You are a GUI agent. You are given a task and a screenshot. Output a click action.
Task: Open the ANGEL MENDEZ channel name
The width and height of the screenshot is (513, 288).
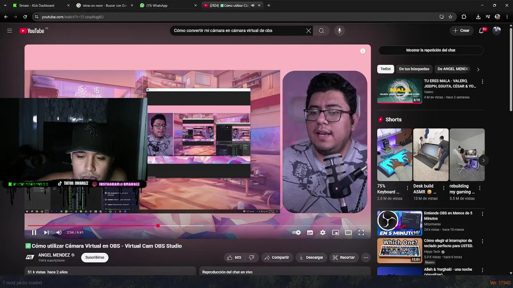click(54, 255)
